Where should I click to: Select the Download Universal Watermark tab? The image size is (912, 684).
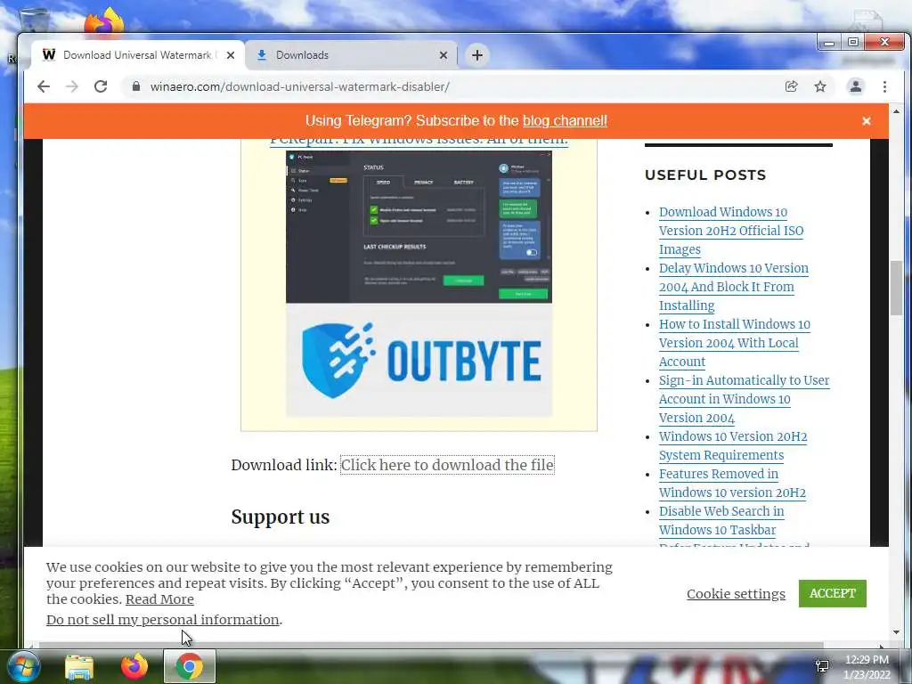coord(138,55)
